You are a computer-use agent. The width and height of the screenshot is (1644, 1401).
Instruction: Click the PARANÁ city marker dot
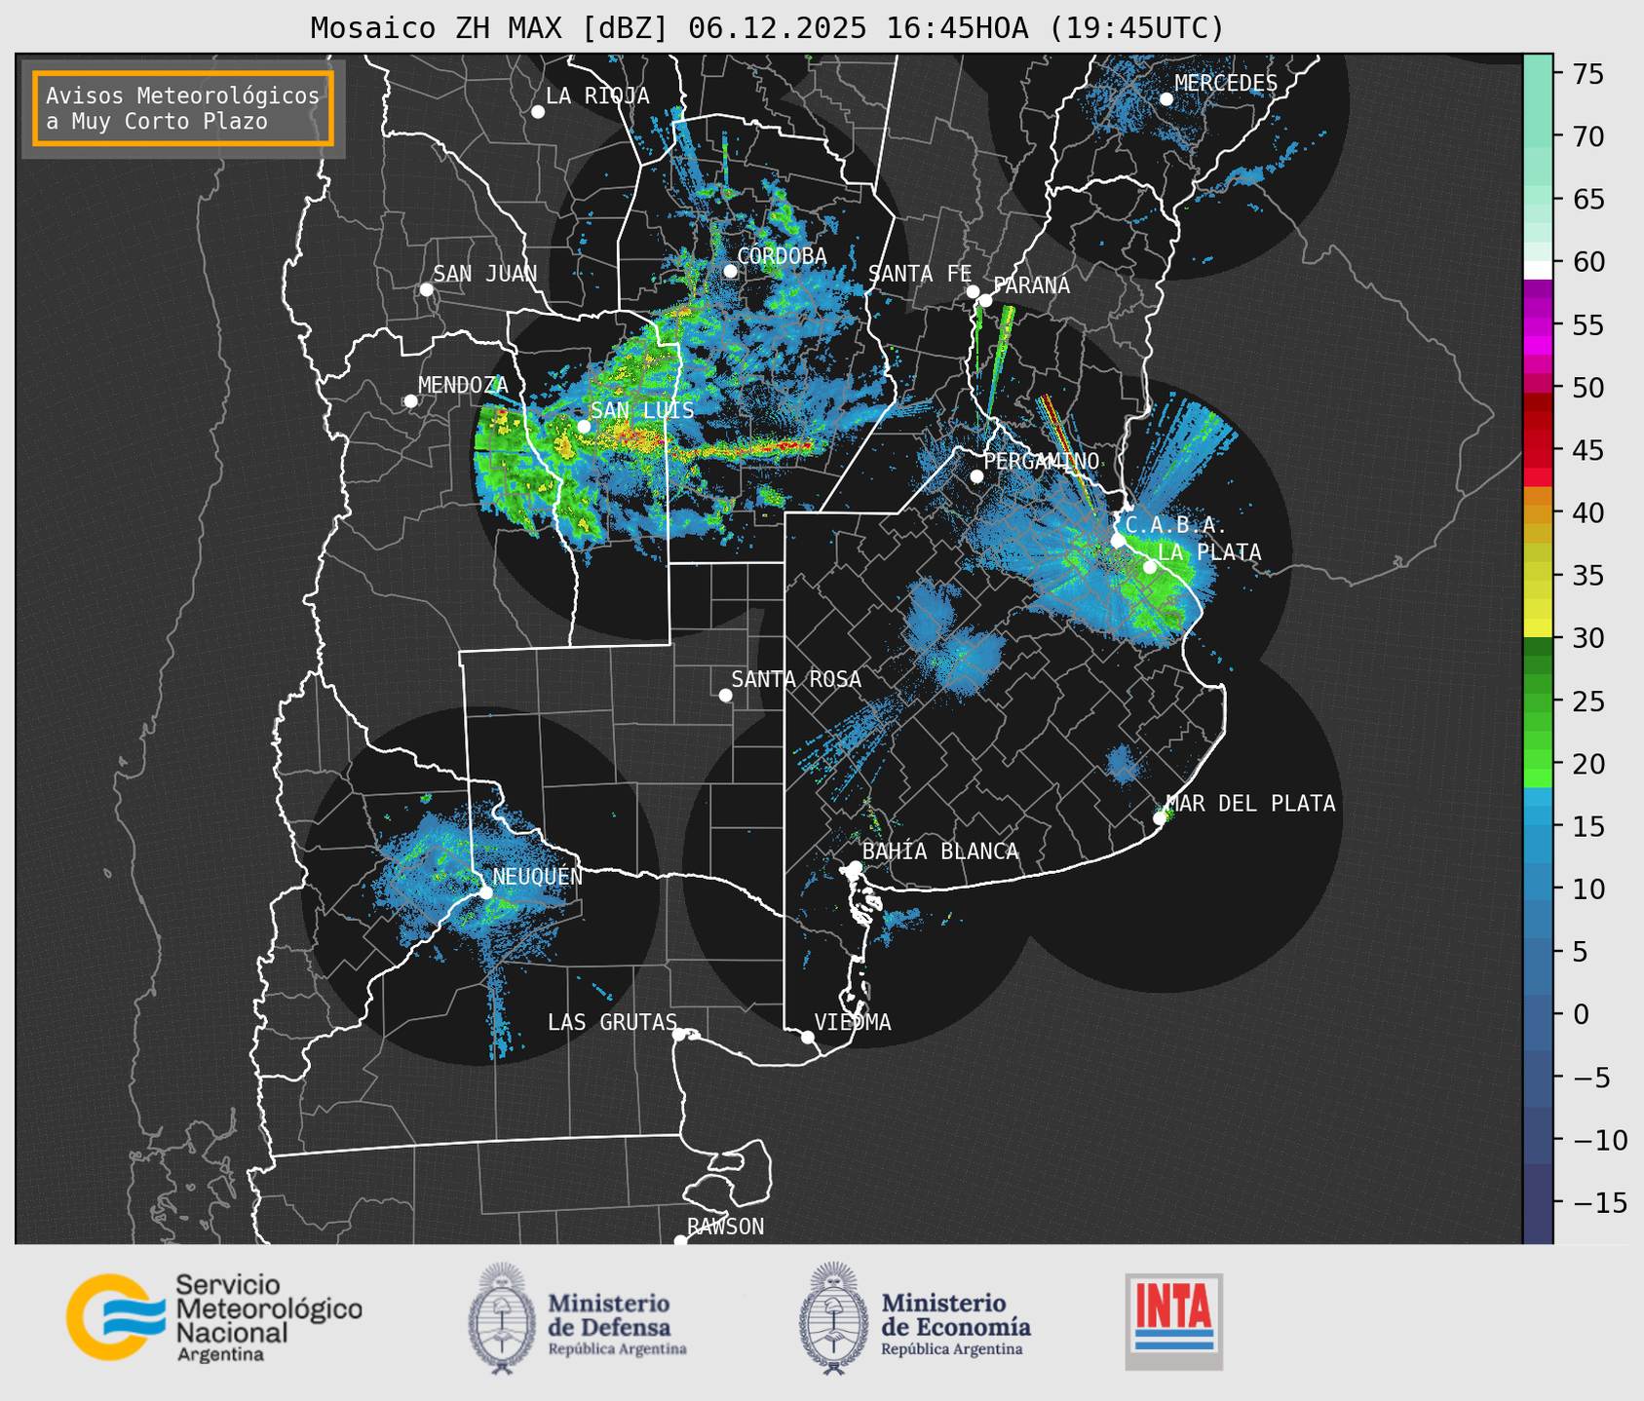coord(985,300)
